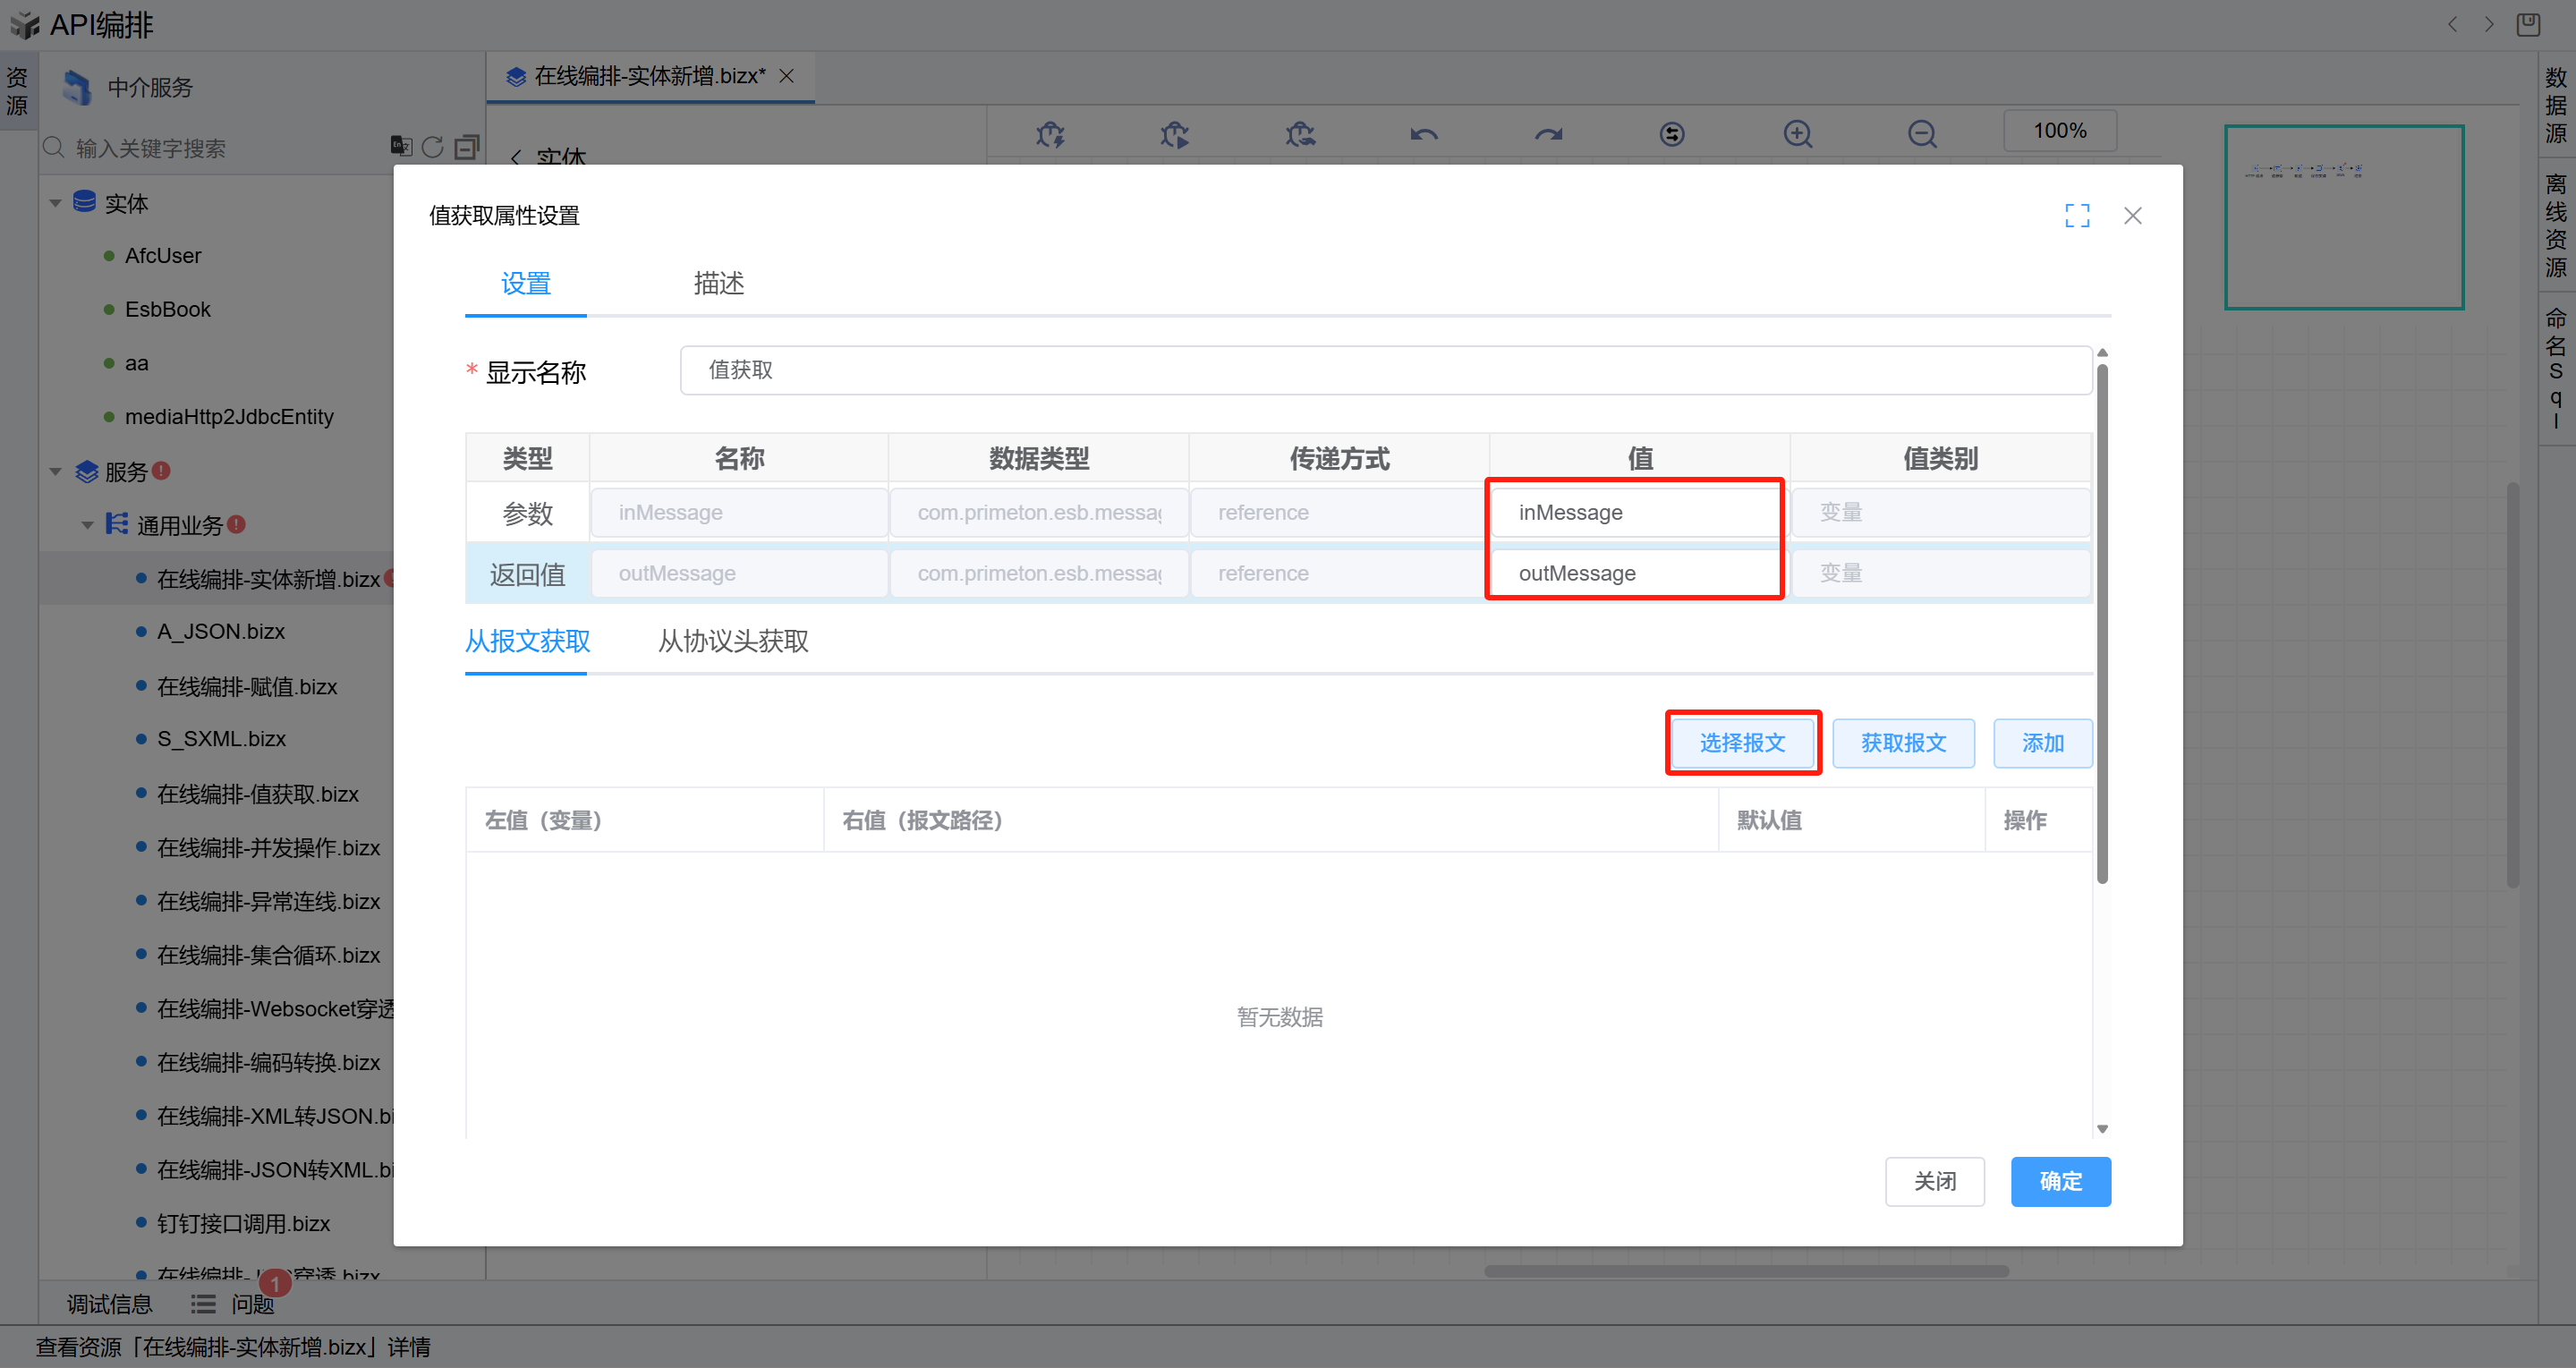The height and width of the screenshot is (1368, 2576).
Task: Click the zoom out magnifier icon
Action: [x=1921, y=133]
